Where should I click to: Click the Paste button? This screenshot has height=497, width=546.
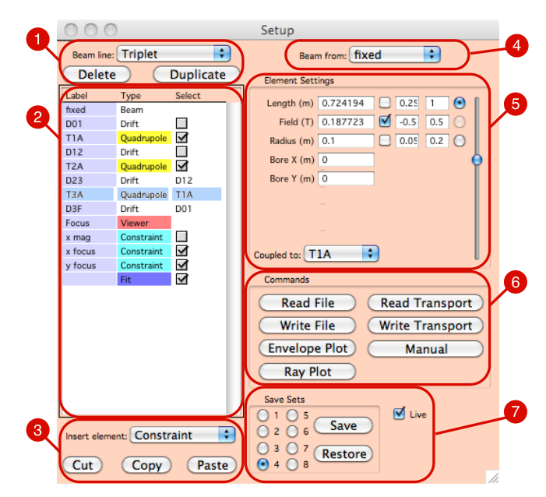(212, 465)
